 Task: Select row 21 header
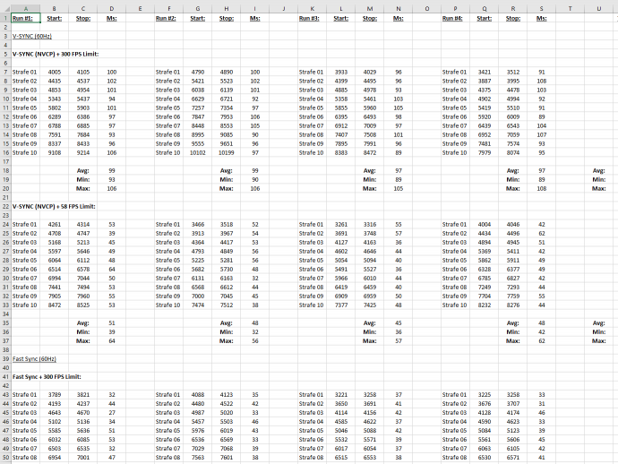(5, 197)
